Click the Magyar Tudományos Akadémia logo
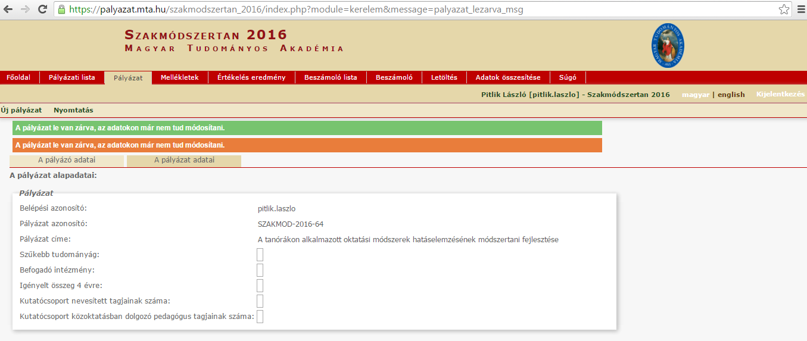Viewport: 807px width, 341px height. 668,46
